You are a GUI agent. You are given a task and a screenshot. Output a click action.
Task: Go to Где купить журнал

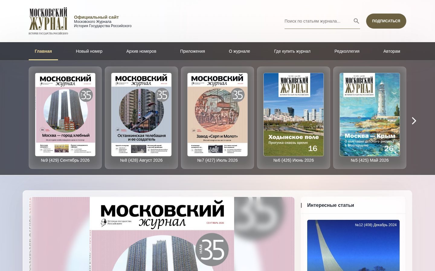pyautogui.click(x=292, y=51)
